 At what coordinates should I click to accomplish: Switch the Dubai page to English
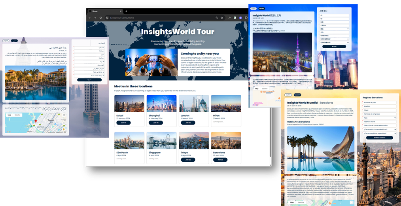(6, 41)
